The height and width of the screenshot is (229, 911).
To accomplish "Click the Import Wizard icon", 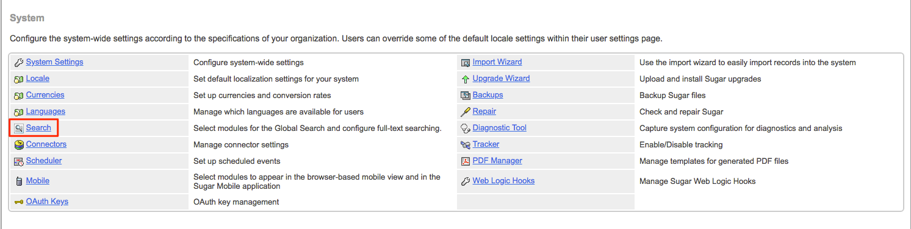I will pos(466,62).
